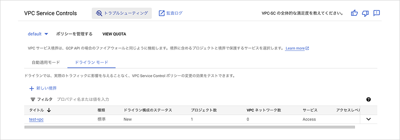Screen dimensions: 400x140
Task: Click the フィルタ icon
Action: [33, 99]
